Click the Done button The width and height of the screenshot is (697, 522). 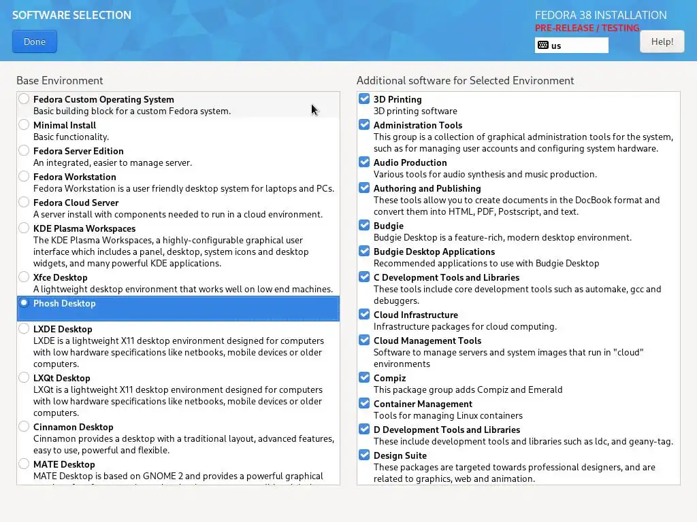(35, 41)
